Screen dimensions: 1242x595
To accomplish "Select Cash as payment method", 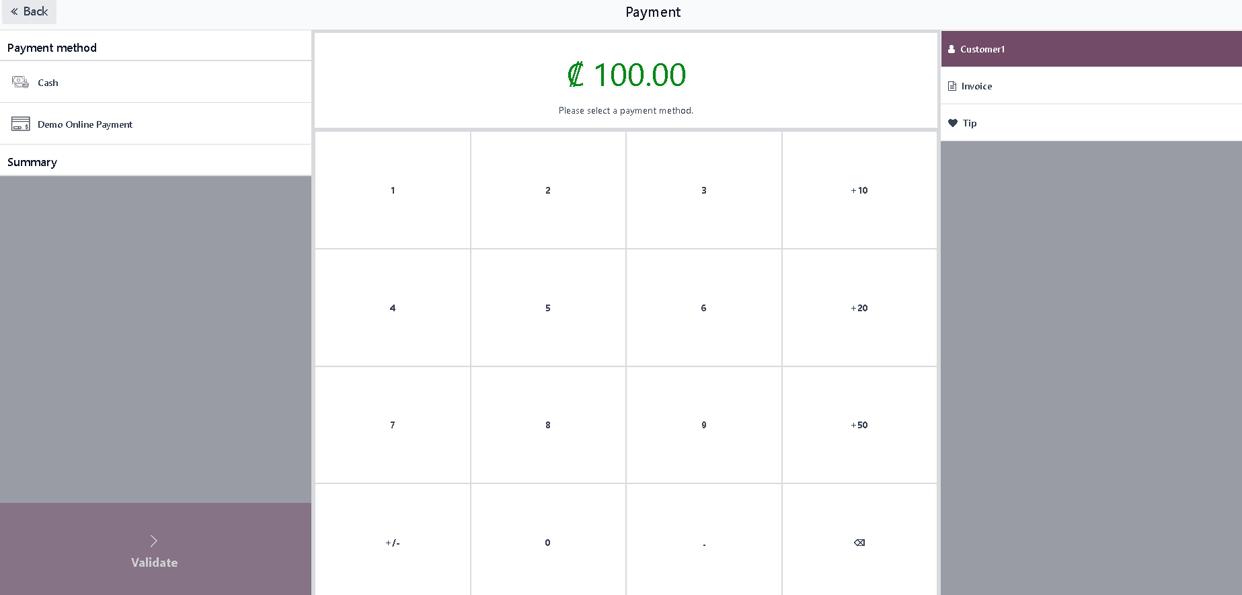I will click(x=155, y=82).
